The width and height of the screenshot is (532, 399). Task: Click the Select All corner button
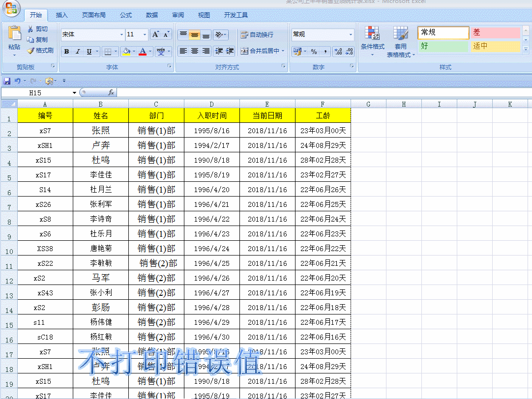coord(9,104)
